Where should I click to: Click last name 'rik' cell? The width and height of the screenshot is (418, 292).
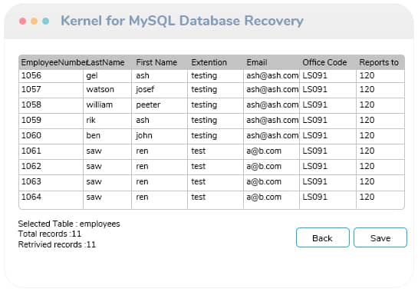point(107,121)
